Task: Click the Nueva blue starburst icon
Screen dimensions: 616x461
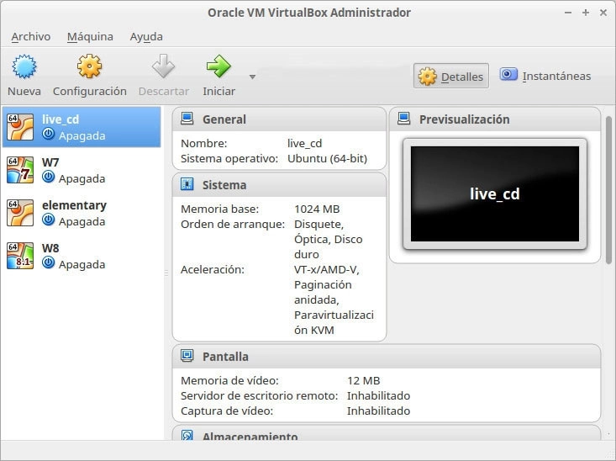Action: pyautogui.click(x=24, y=66)
